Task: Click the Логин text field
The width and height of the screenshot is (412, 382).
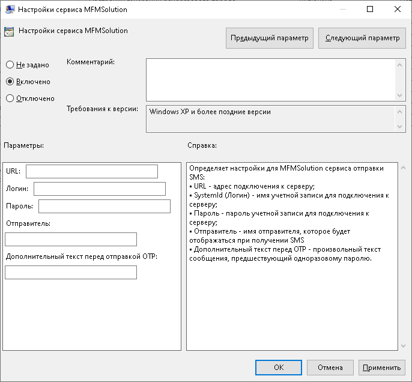Action: tap(99, 189)
